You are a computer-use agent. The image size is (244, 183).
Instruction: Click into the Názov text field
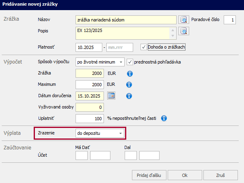(x=126, y=19)
